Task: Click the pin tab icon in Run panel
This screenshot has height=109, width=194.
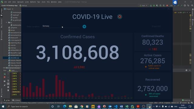Action: 5,85
